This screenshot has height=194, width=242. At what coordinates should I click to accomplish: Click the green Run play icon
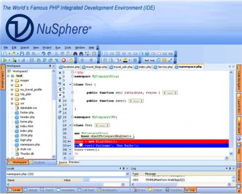click(5, 60)
